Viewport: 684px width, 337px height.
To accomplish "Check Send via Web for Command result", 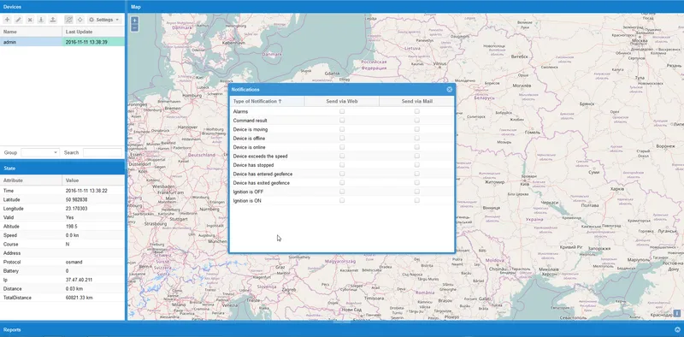I will [x=342, y=120].
